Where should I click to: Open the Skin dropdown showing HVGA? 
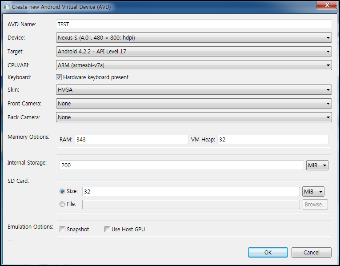click(194, 89)
